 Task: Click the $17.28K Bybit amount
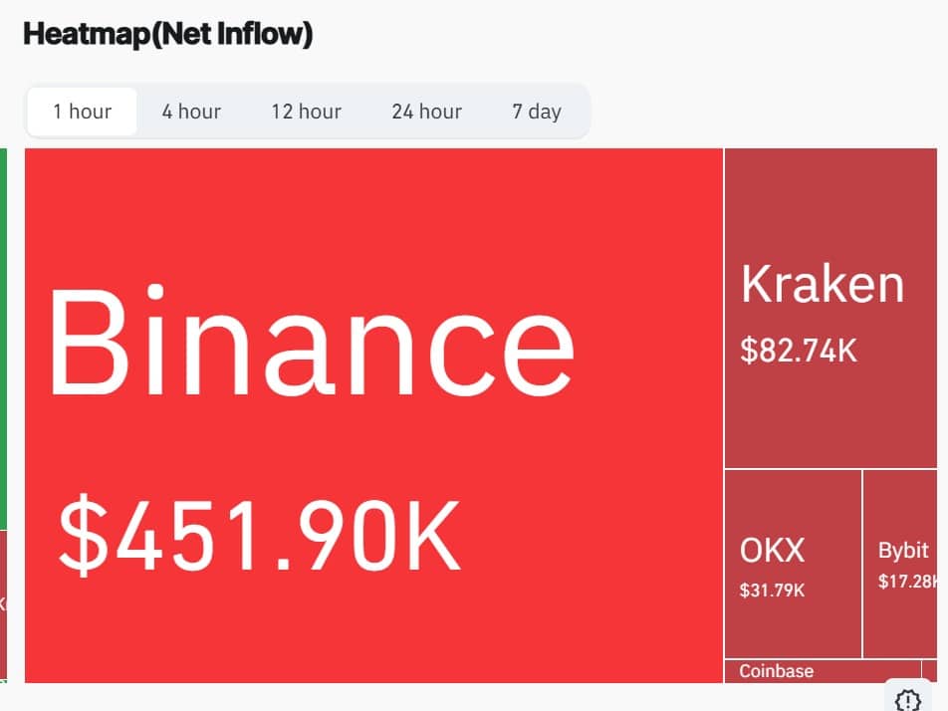pyautogui.click(x=906, y=582)
